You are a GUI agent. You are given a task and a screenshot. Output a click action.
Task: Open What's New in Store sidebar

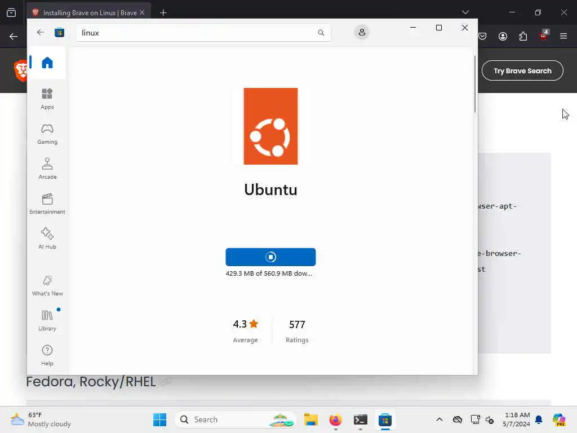(47, 286)
